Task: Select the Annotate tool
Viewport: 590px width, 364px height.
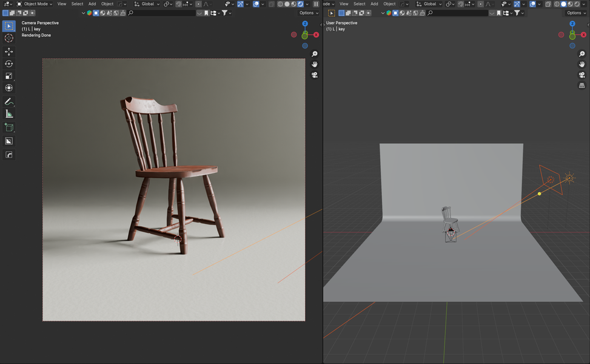Action: pos(8,101)
